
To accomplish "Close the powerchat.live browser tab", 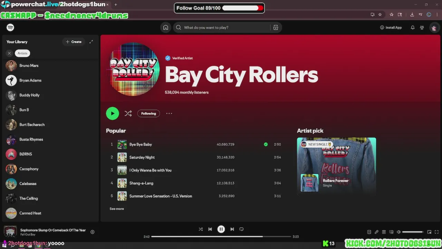I will click(x=107, y=4).
